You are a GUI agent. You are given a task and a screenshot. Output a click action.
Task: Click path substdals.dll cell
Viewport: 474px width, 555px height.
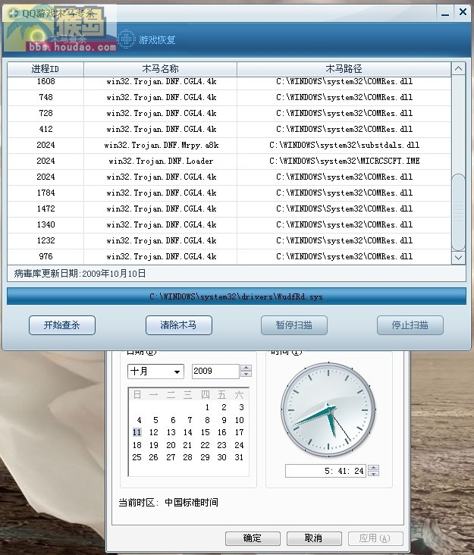[x=344, y=145]
